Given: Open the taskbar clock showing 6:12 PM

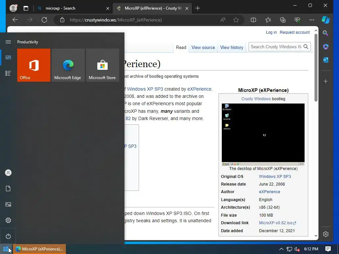Looking at the screenshot, I should [x=311, y=249].
